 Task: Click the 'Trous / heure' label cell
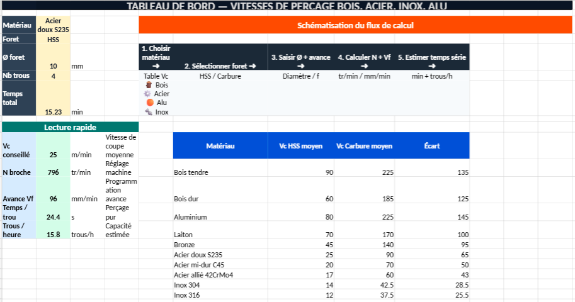tap(19, 230)
